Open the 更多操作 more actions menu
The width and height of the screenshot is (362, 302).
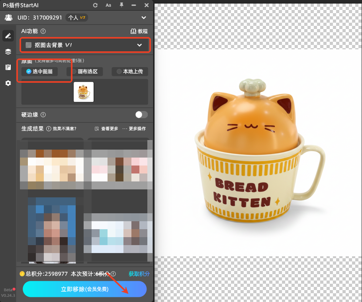tap(134, 129)
